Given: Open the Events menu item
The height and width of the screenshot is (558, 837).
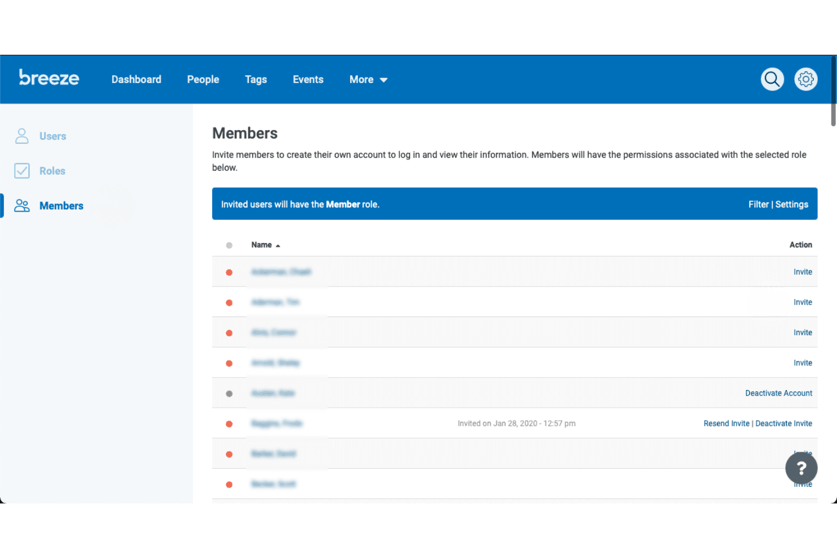Looking at the screenshot, I should pos(308,80).
